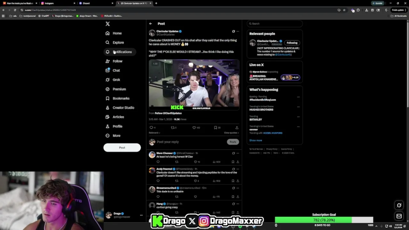The width and height of the screenshot is (409, 230).
Task: Open the Explore page
Action: 115,42
